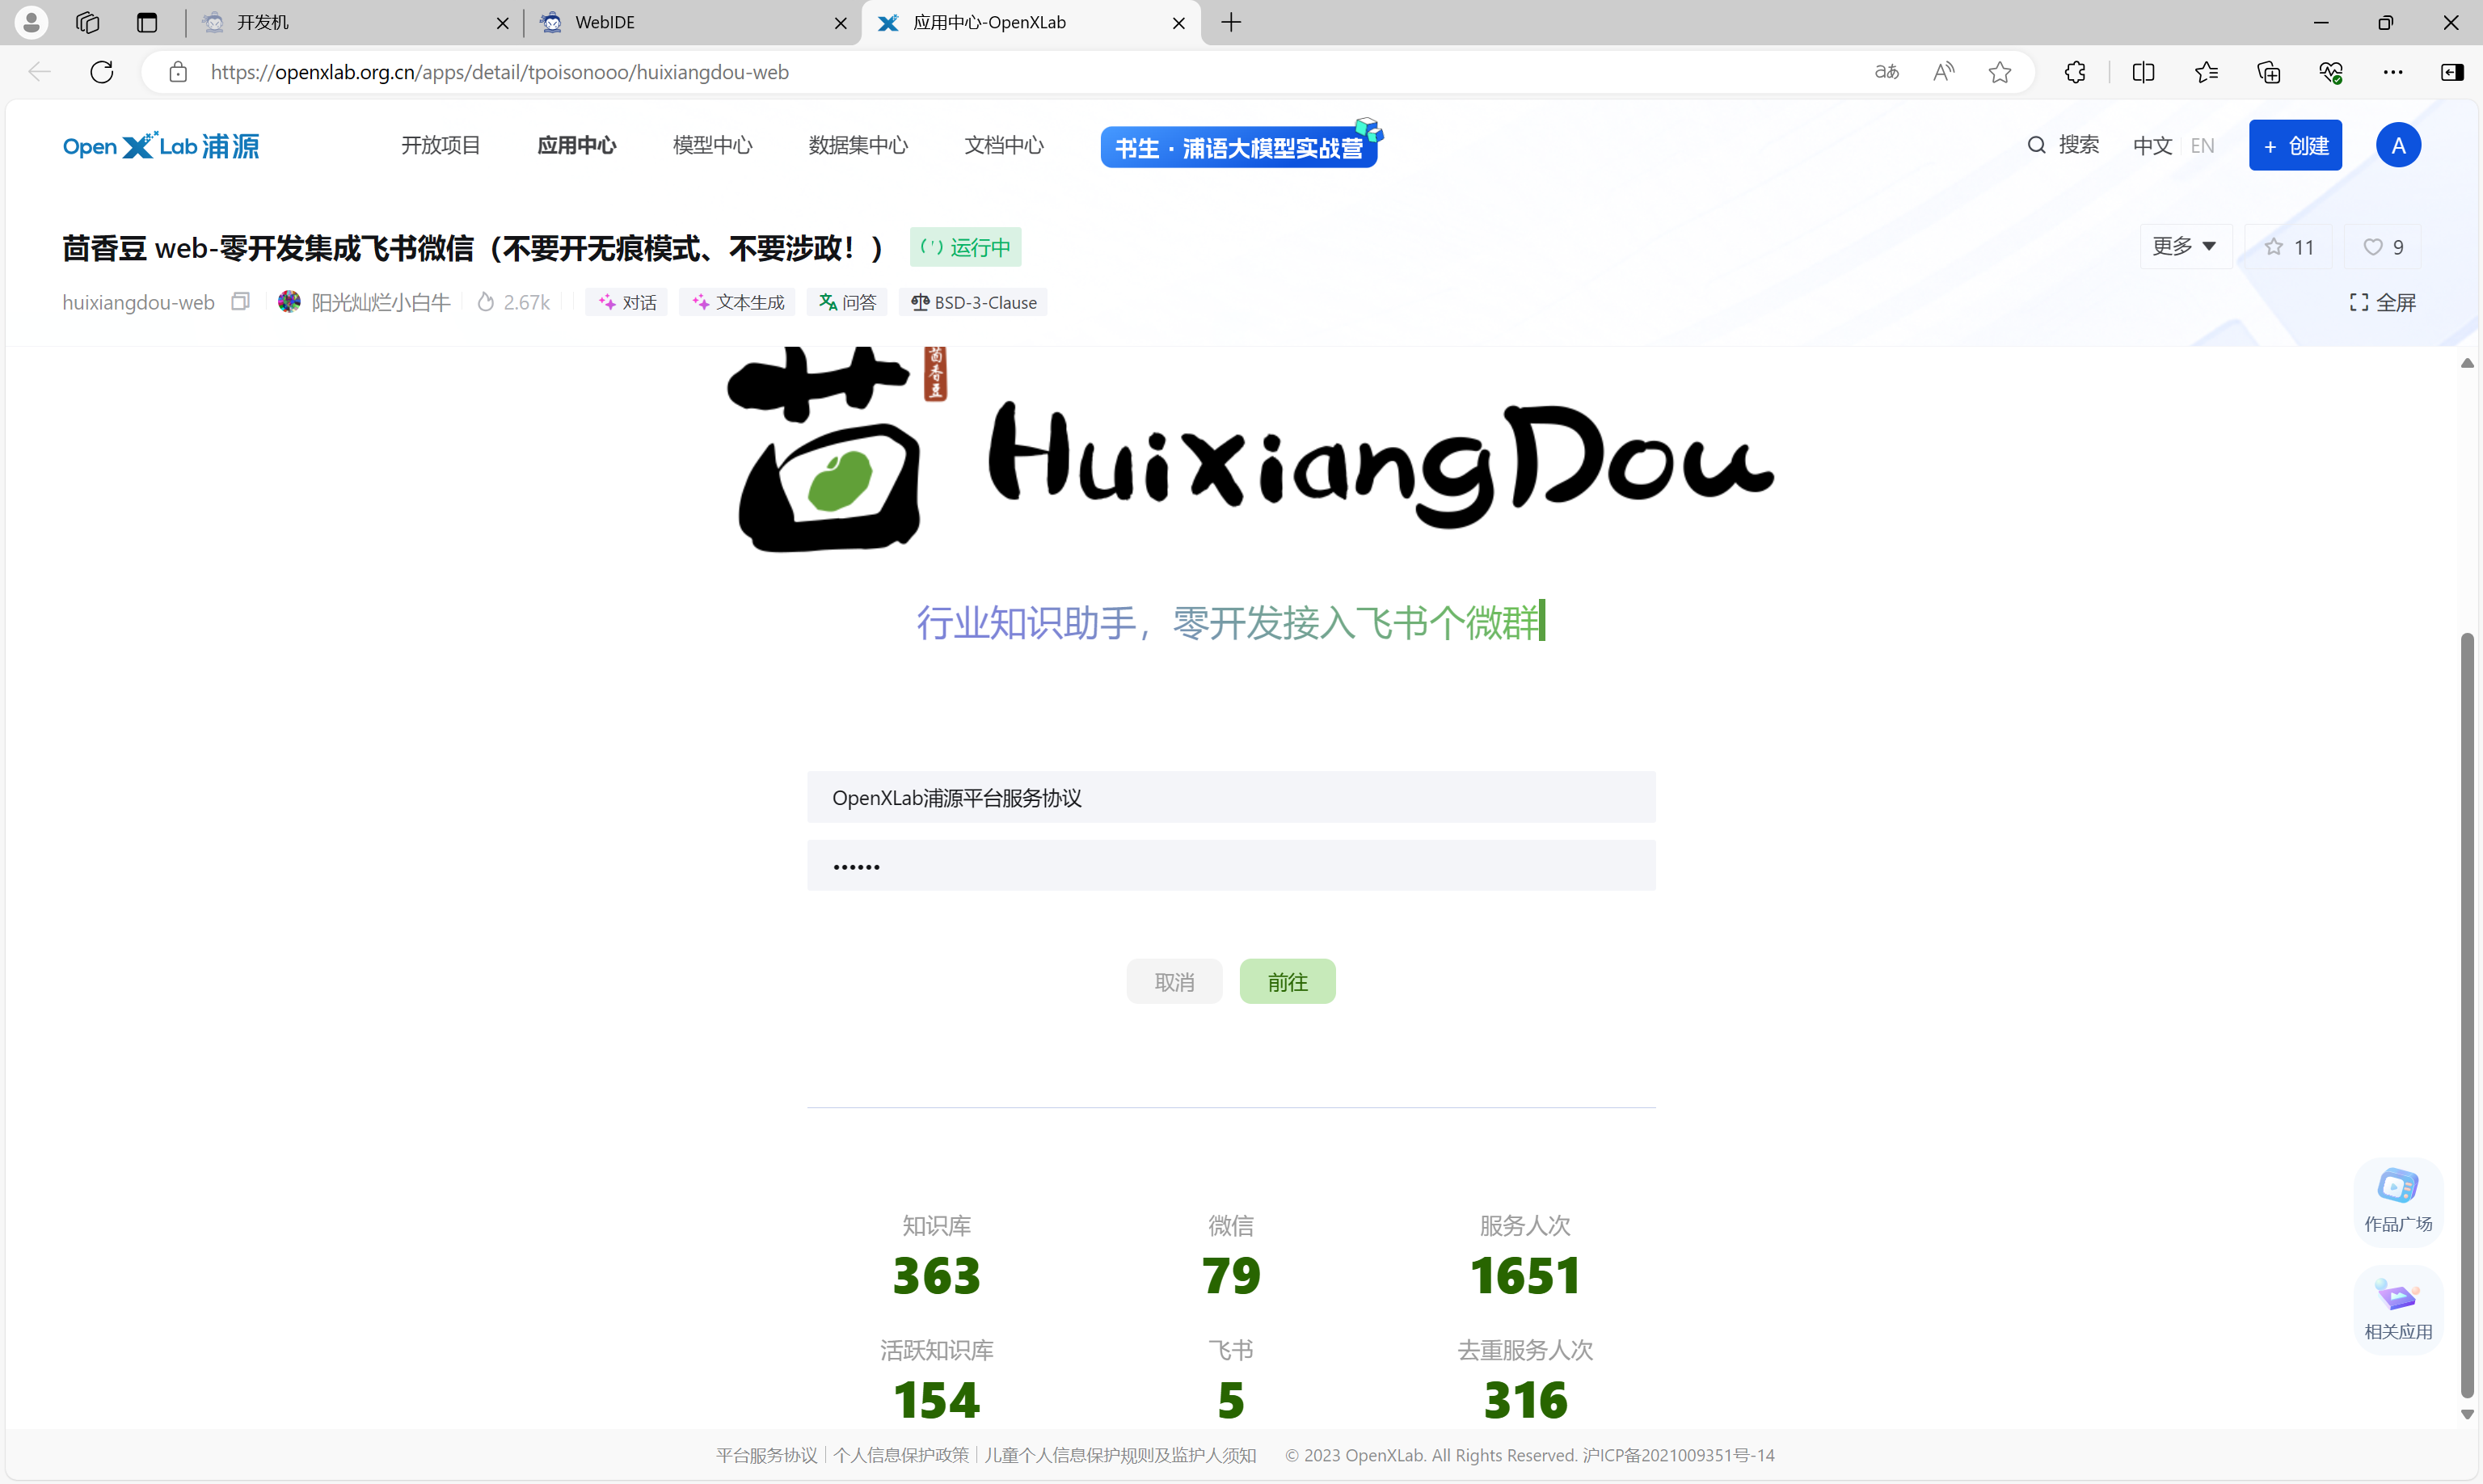Screen dimensions: 2483x1484
Task: Open 作品广场 floating shortcut
Action: [2398, 1201]
